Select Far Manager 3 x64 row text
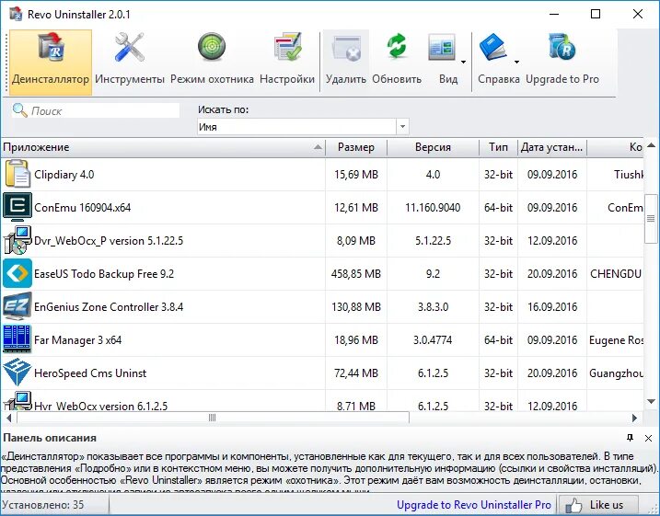 (x=78, y=340)
